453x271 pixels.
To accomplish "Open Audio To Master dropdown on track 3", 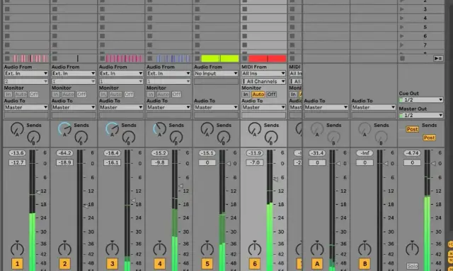I will tap(121, 107).
